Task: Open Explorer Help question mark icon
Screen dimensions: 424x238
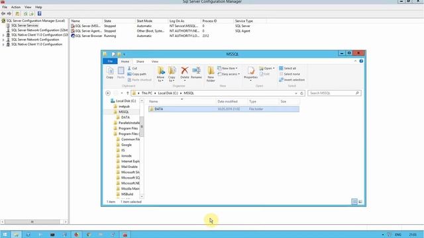Action: [x=361, y=61]
